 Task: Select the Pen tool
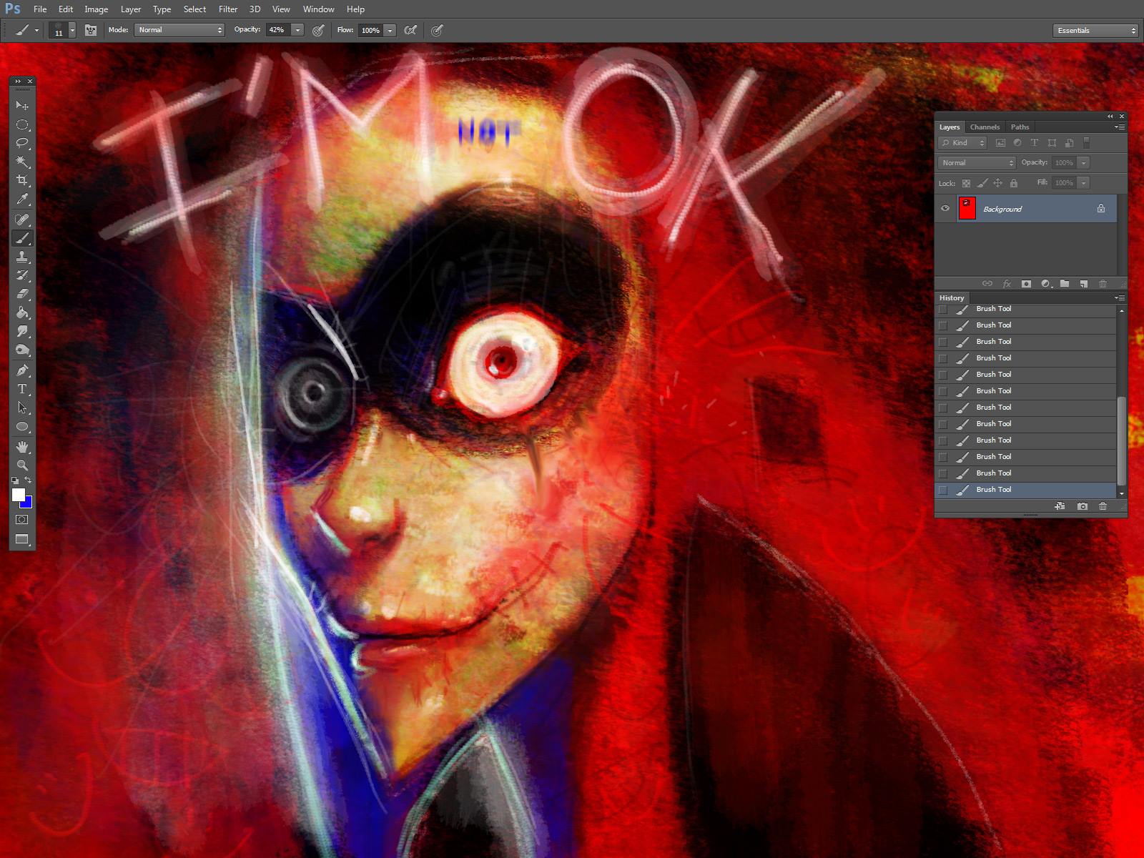click(22, 370)
